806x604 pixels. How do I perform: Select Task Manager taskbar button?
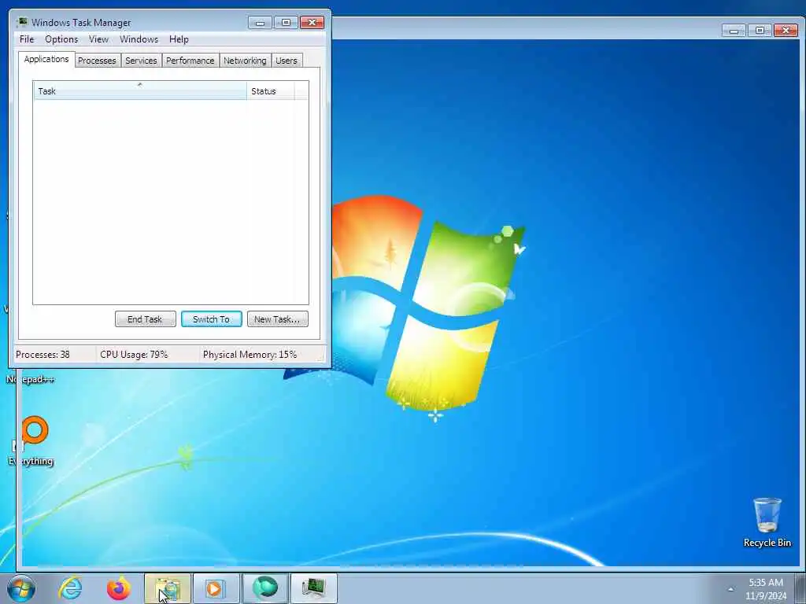click(x=313, y=588)
